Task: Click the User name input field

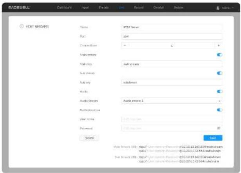Action: (172, 119)
